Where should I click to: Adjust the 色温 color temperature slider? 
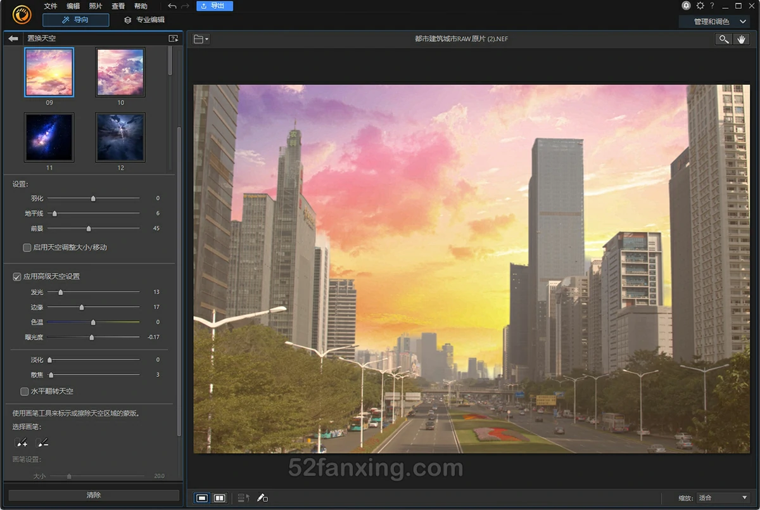[x=94, y=322]
